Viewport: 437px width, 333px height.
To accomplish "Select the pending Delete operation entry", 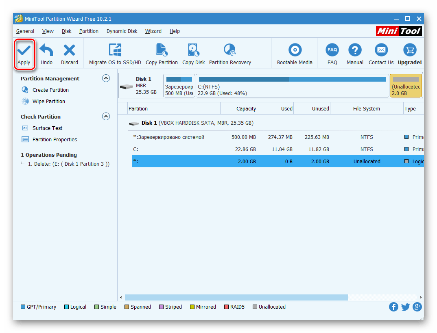I will click(x=68, y=164).
